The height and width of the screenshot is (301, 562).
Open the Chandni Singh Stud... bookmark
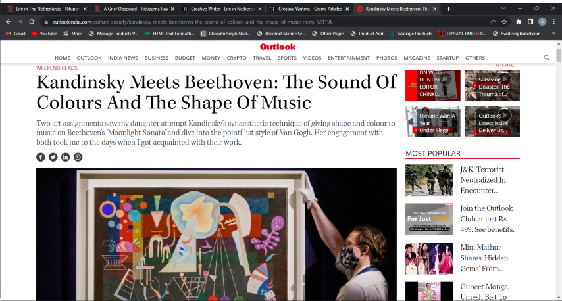pyautogui.click(x=226, y=34)
